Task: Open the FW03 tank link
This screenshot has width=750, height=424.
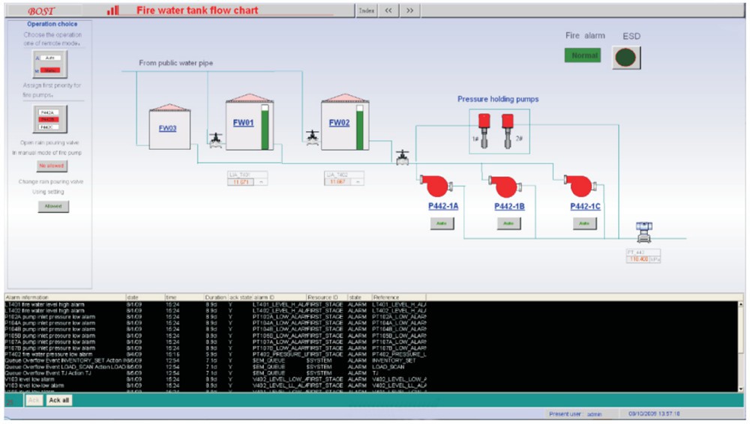Action: tap(167, 128)
